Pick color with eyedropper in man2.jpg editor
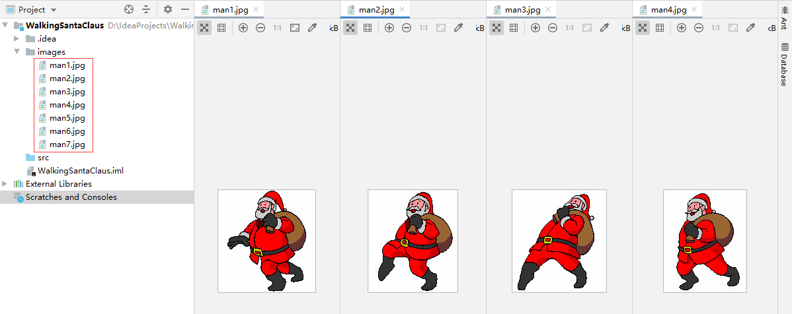The image size is (792, 314). pyautogui.click(x=458, y=28)
